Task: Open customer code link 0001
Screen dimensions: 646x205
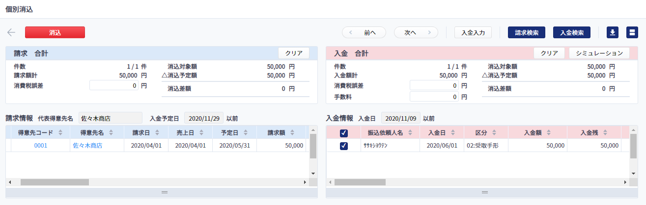Action: pyautogui.click(x=40, y=146)
